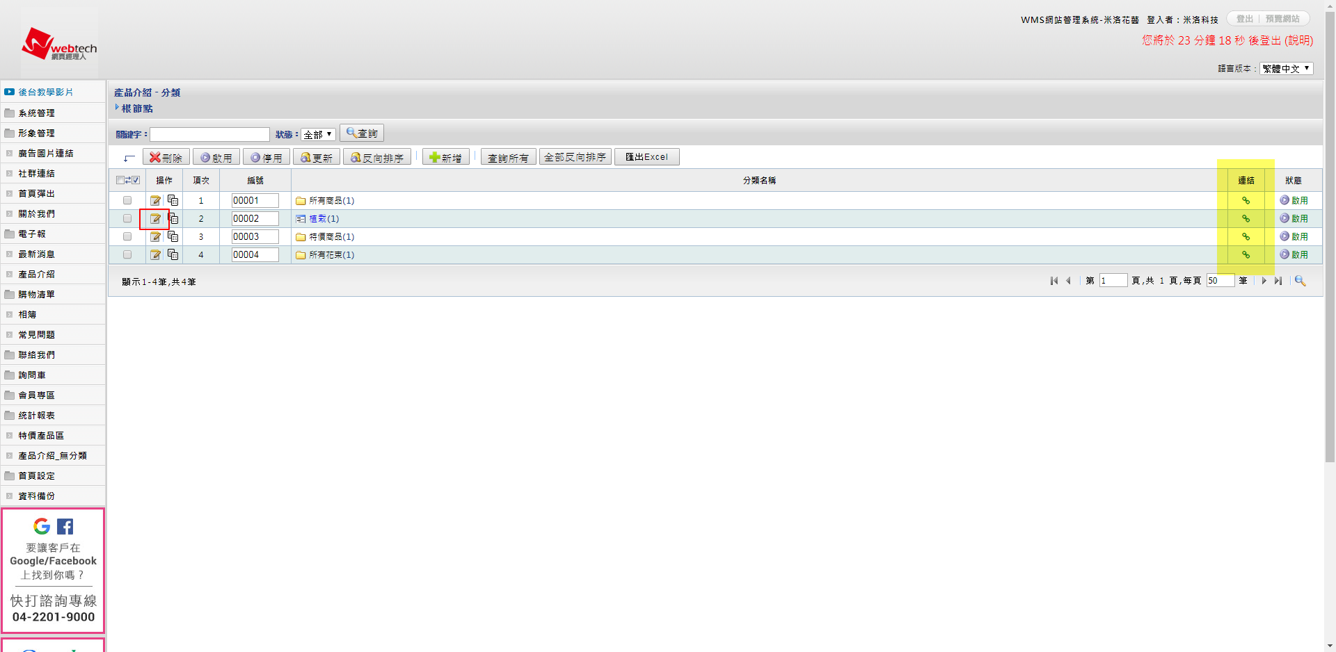
Task: Go to the last page arrow
Action: click(x=1278, y=281)
